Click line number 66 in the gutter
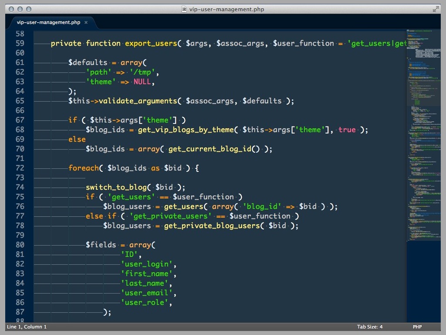Viewport: 446px width, 335px height. (x=20, y=110)
